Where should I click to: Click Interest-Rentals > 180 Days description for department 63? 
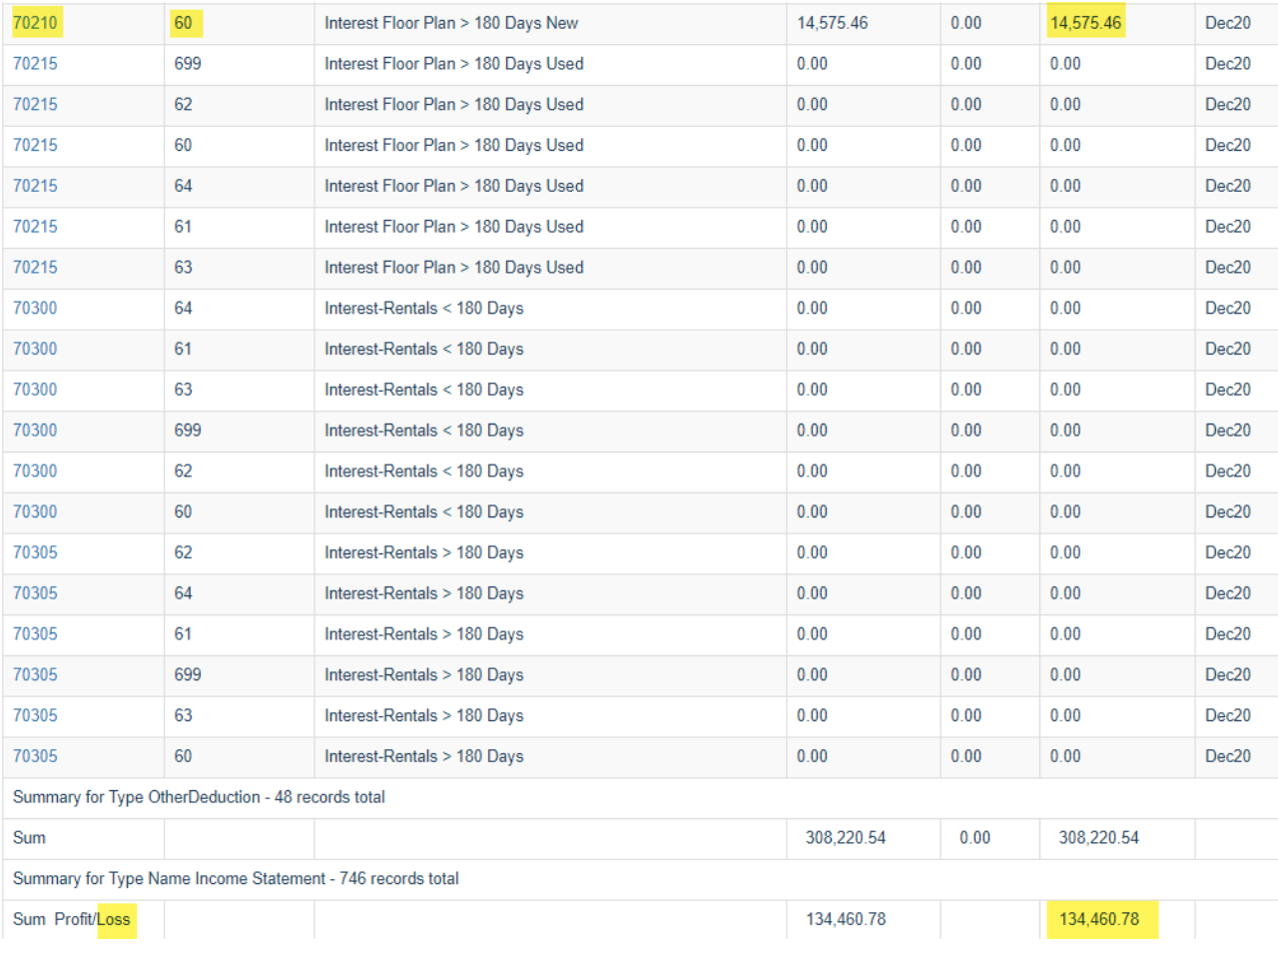coord(424,716)
